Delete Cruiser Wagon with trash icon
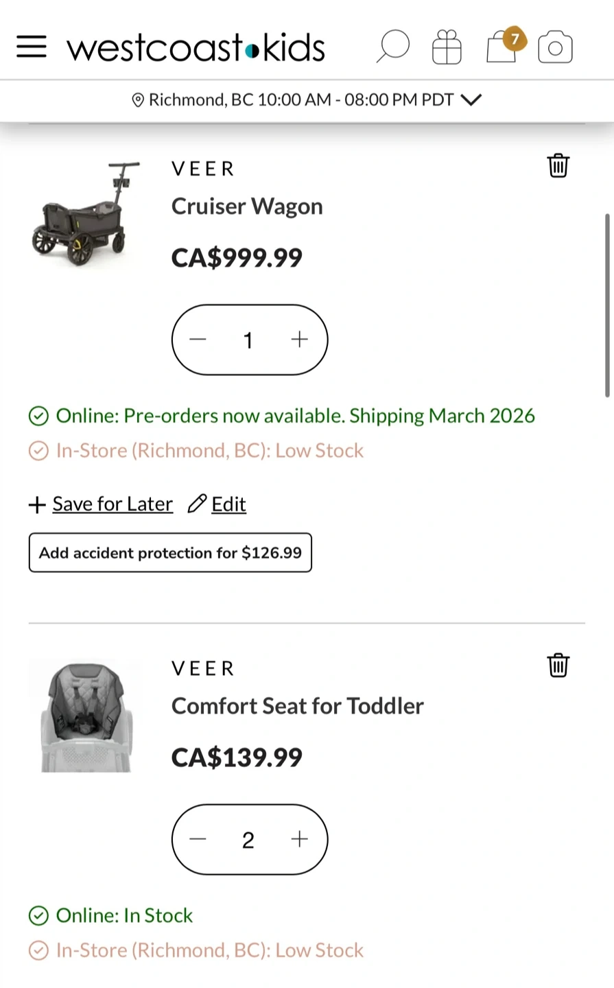Image resolution: width=614 pixels, height=988 pixels. 558,166
